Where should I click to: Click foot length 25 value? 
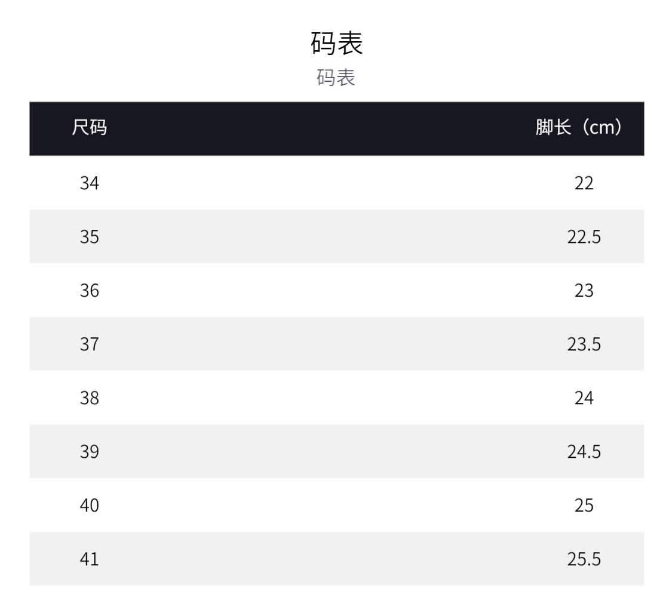[x=584, y=505]
